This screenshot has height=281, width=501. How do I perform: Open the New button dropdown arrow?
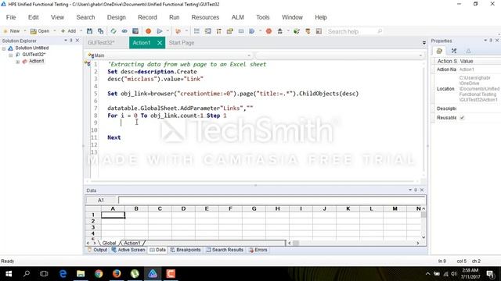(25, 31)
